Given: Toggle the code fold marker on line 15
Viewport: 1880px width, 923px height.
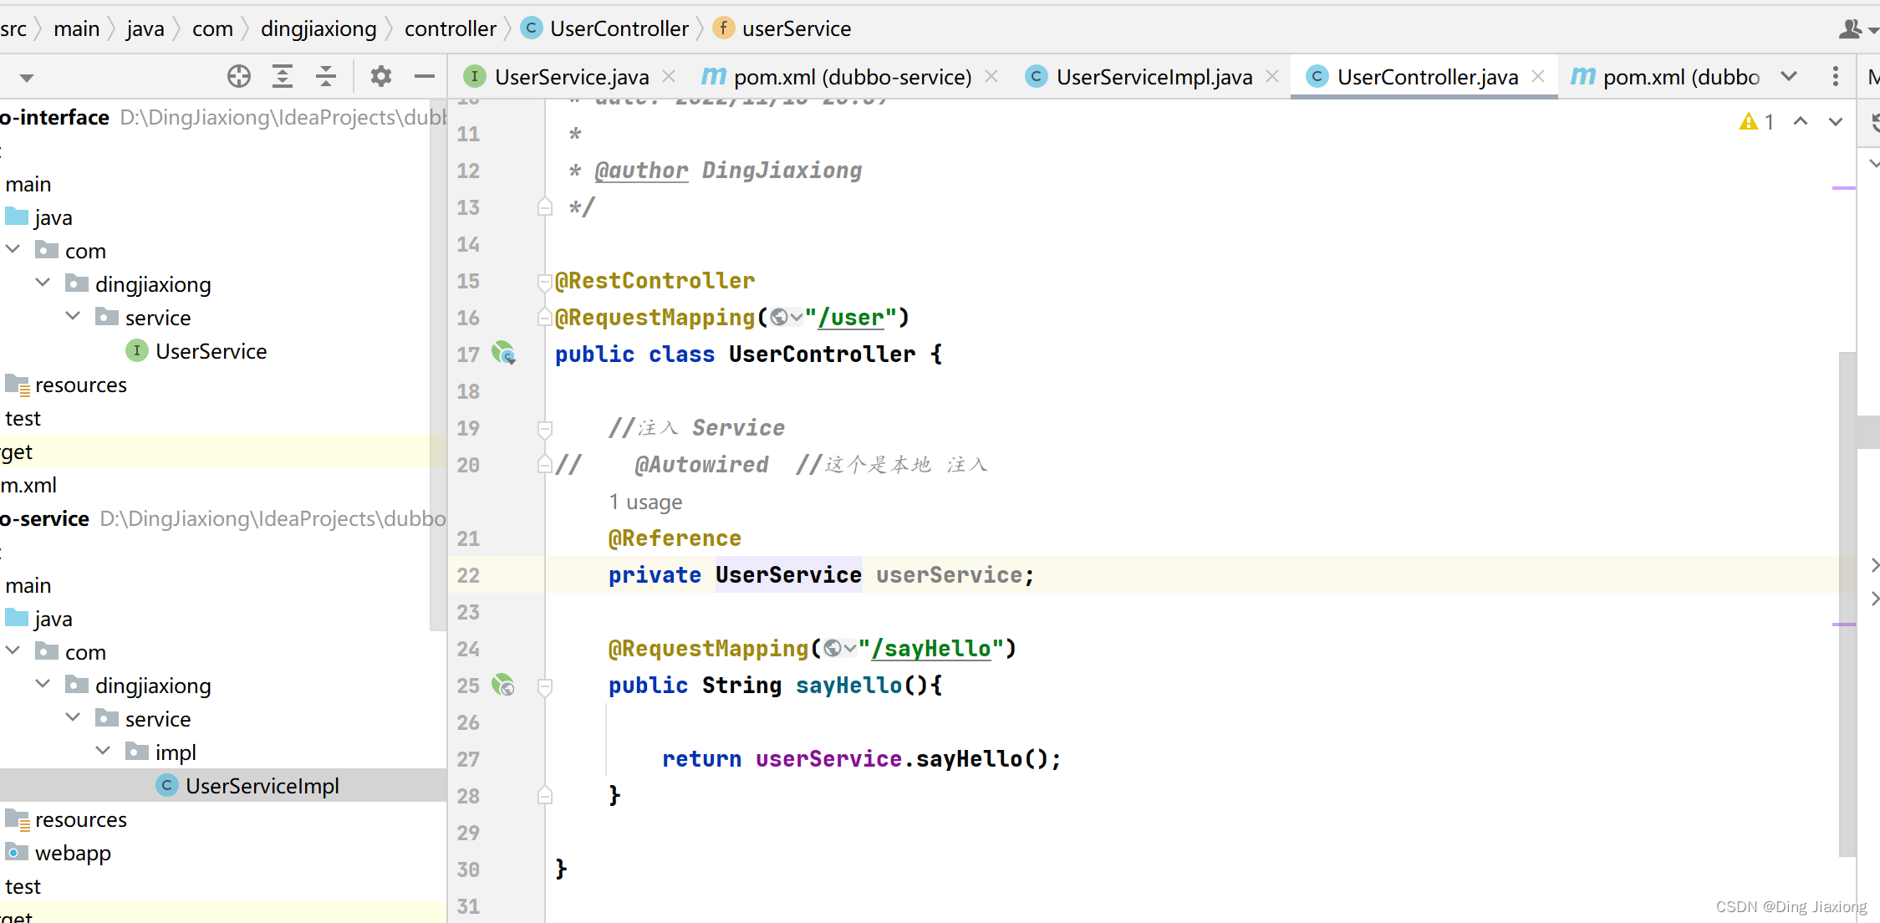Looking at the screenshot, I should point(545,283).
